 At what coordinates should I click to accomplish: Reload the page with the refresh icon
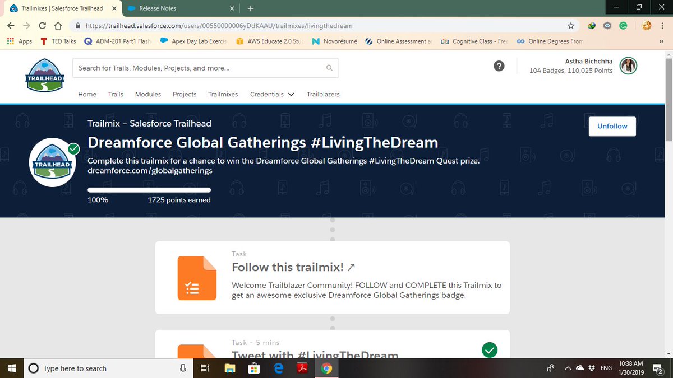pyautogui.click(x=42, y=26)
